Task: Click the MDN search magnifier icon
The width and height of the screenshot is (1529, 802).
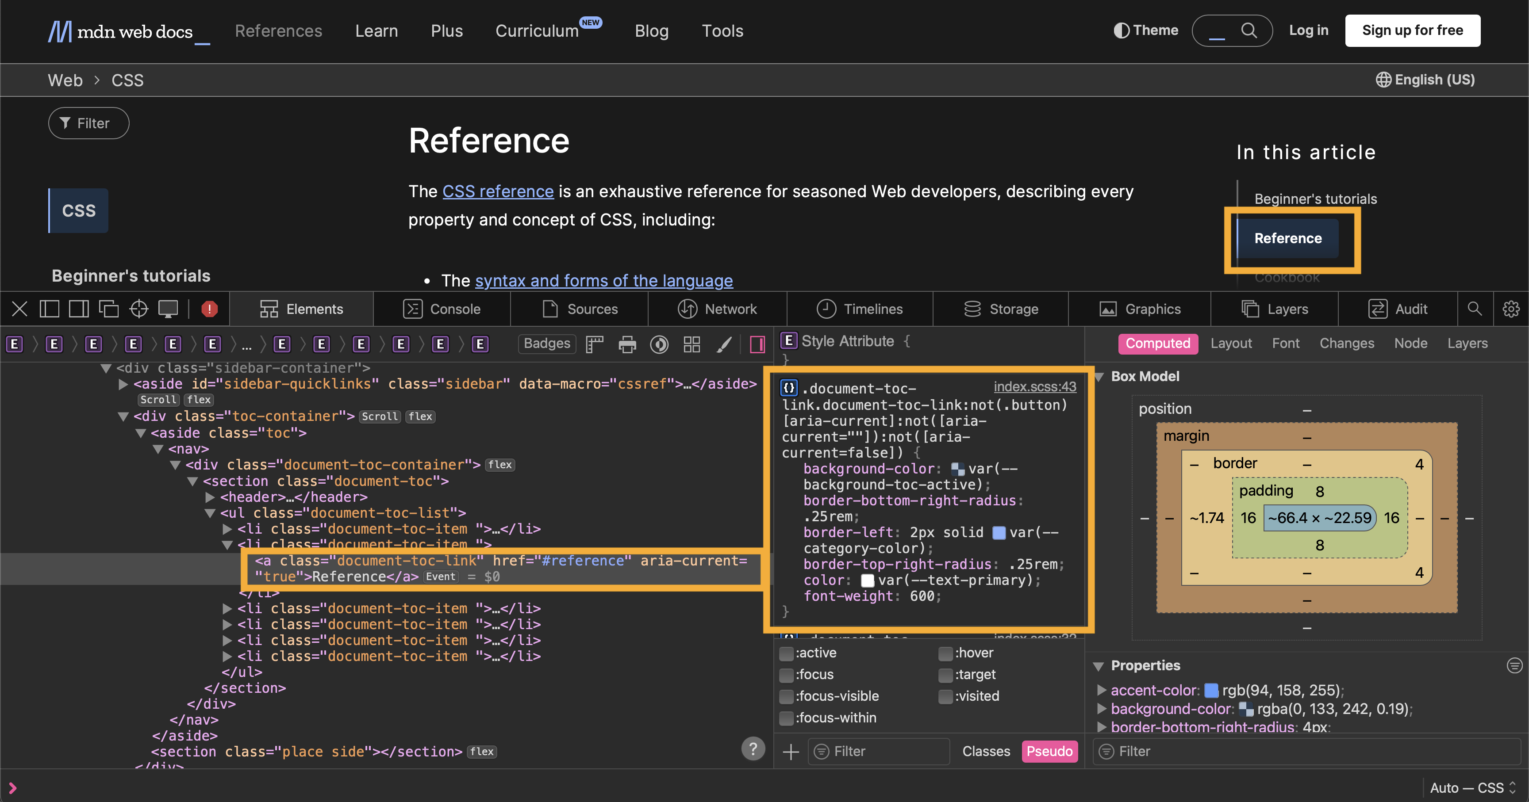Action: (x=1249, y=30)
